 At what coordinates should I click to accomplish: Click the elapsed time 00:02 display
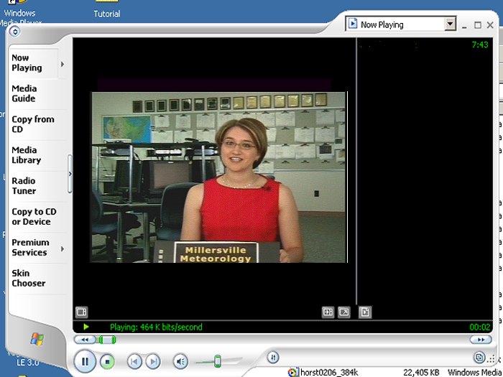480,327
